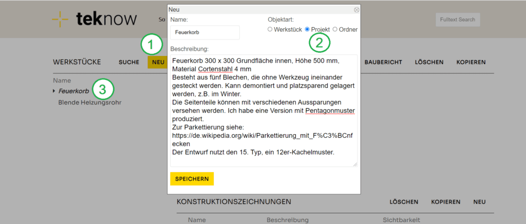This screenshot has width=526, height=224.
Task: Save with the Speichern button
Action: coord(192,179)
